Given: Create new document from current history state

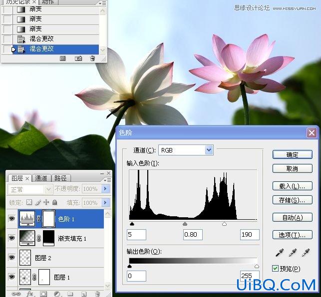Looking at the screenshot, I should point(62,59).
